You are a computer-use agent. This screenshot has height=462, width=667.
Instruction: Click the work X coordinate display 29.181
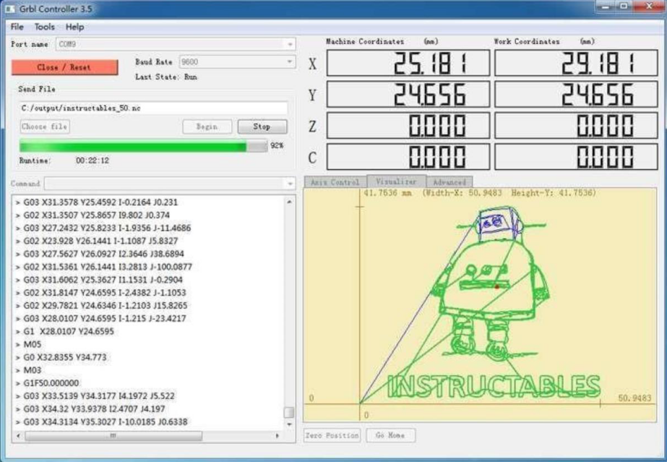576,63
